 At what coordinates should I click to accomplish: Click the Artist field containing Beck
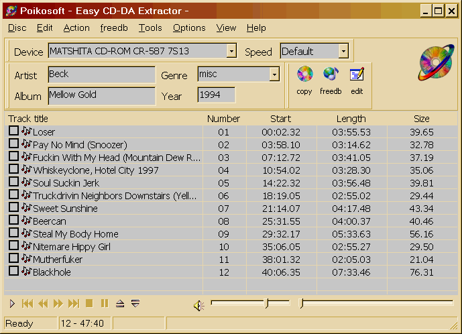102,74
